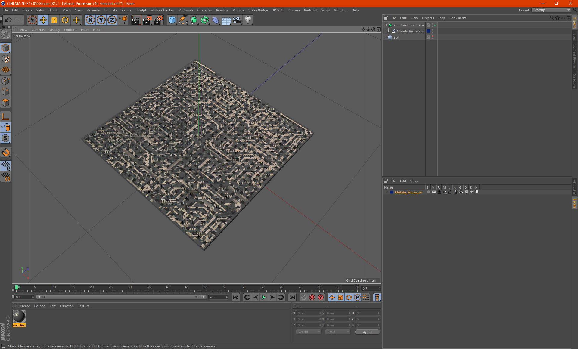The image size is (578, 349).
Task: Select the mat_Pro material thumbnail
Action: (x=19, y=317)
